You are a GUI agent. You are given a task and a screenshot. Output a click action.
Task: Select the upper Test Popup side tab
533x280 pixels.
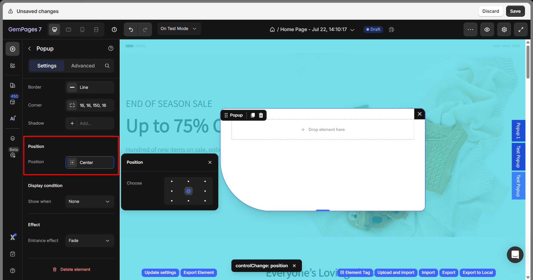pyautogui.click(x=518, y=157)
